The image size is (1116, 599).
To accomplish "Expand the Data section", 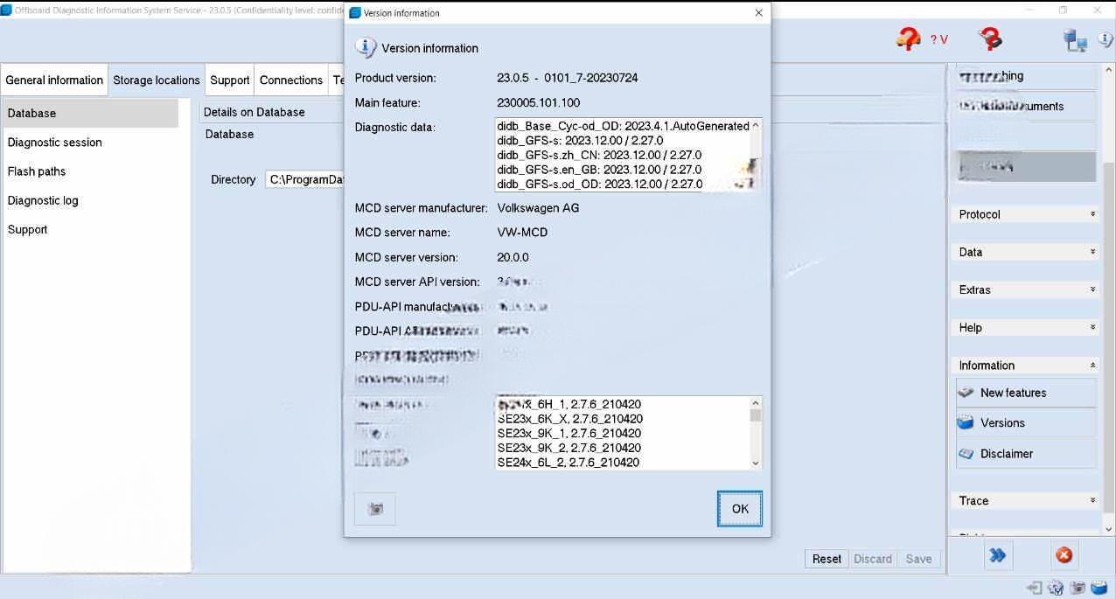I will pos(1025,252).
